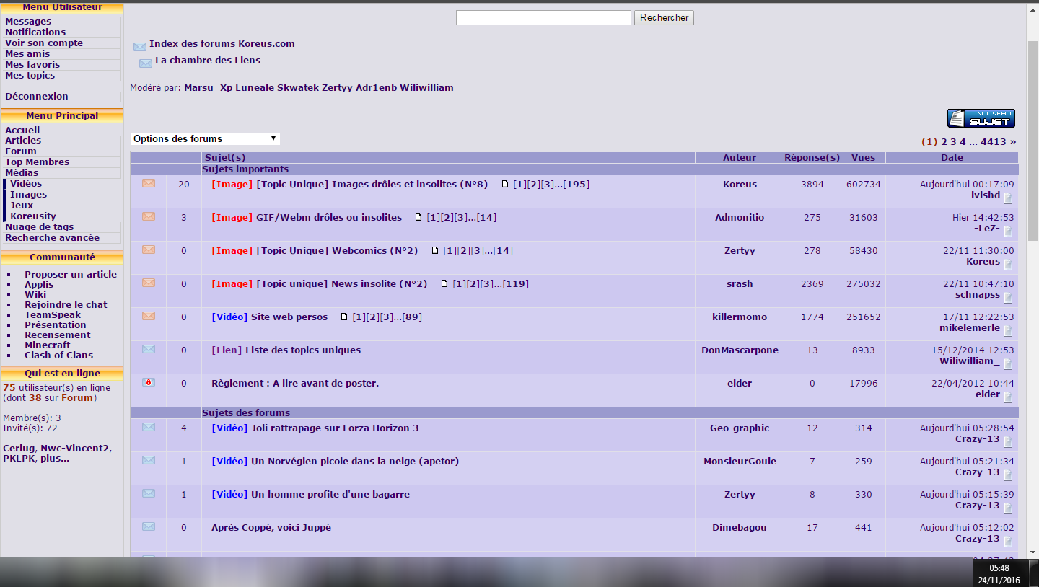Open Messages in the user menu
Screen dimensions: 1039x587
[28, 22]
